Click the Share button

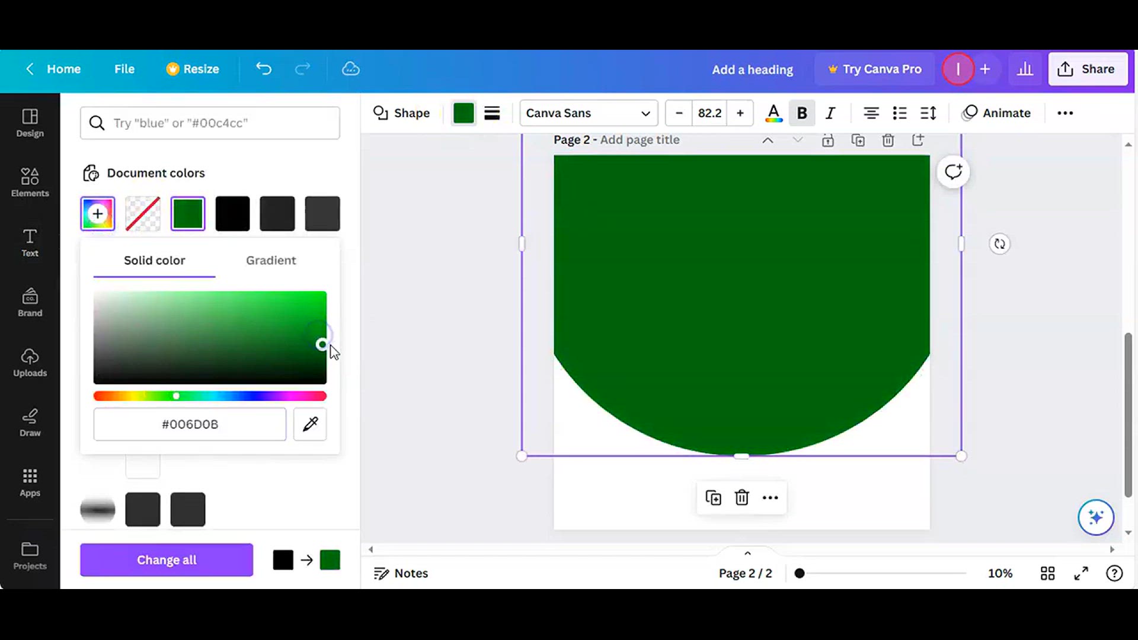[x=1088, y=69]
